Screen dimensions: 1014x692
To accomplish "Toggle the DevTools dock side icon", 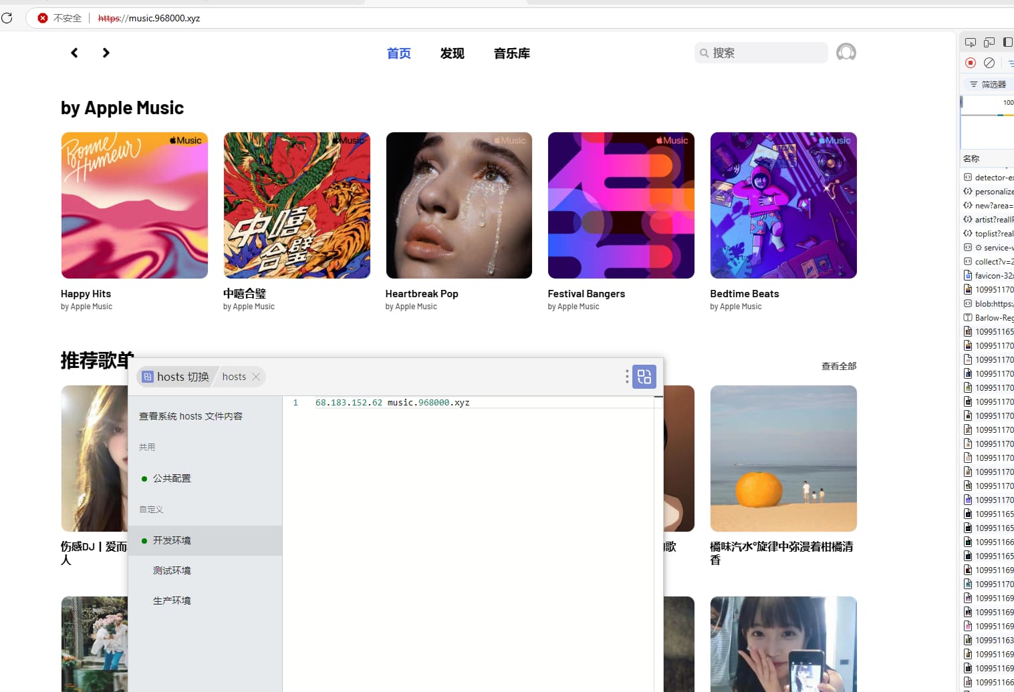I will tap(1008, 42).
